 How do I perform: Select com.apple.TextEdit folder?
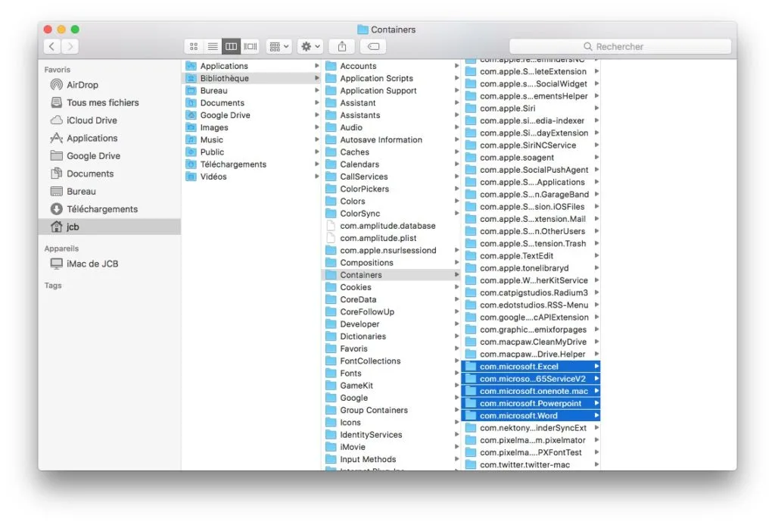[531, 256]
